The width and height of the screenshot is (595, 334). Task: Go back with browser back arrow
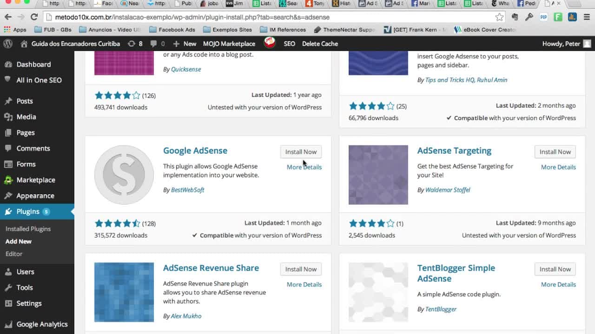point(8,17)
